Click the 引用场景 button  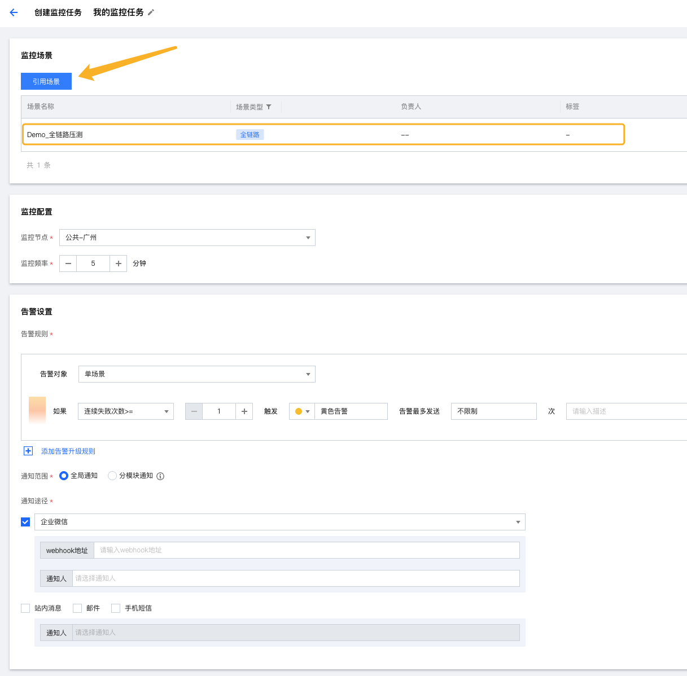(x=46, y=81)
